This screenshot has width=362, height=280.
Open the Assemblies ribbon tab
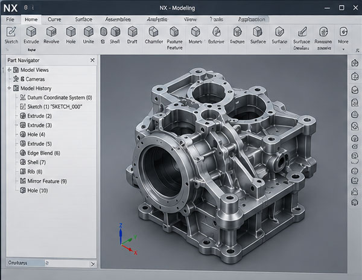118,19
